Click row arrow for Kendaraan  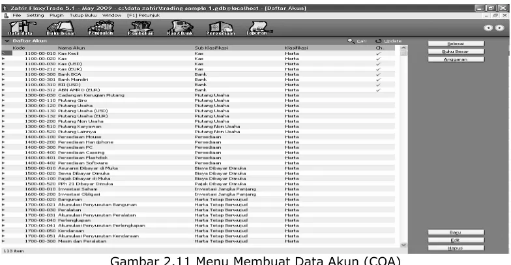tap(4, 231)
